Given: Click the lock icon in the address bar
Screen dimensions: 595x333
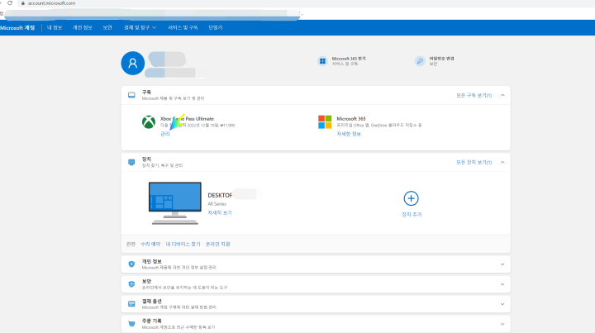Looking at the screenshot, I should (23, 3).
